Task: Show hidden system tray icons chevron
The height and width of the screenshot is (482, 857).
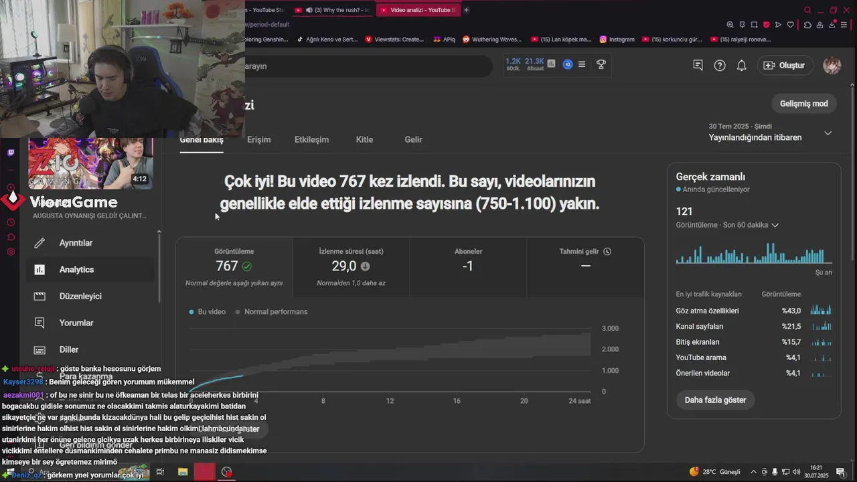Action: 753,472
